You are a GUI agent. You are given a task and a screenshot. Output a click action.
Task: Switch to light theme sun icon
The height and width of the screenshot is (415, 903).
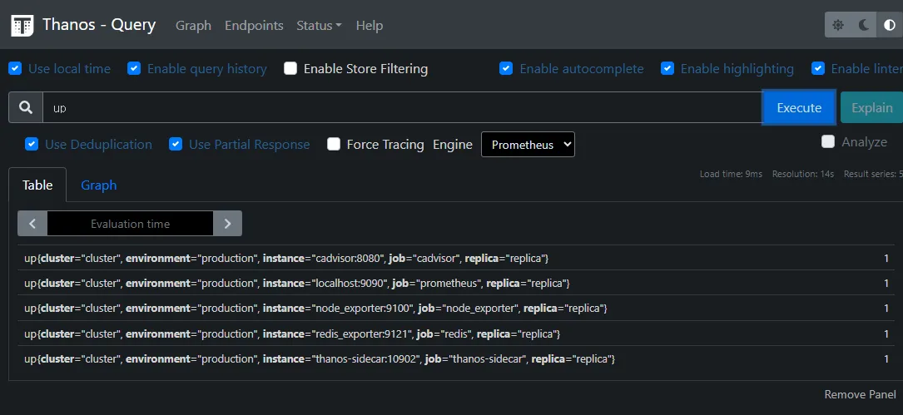click(x=838, y=25)
